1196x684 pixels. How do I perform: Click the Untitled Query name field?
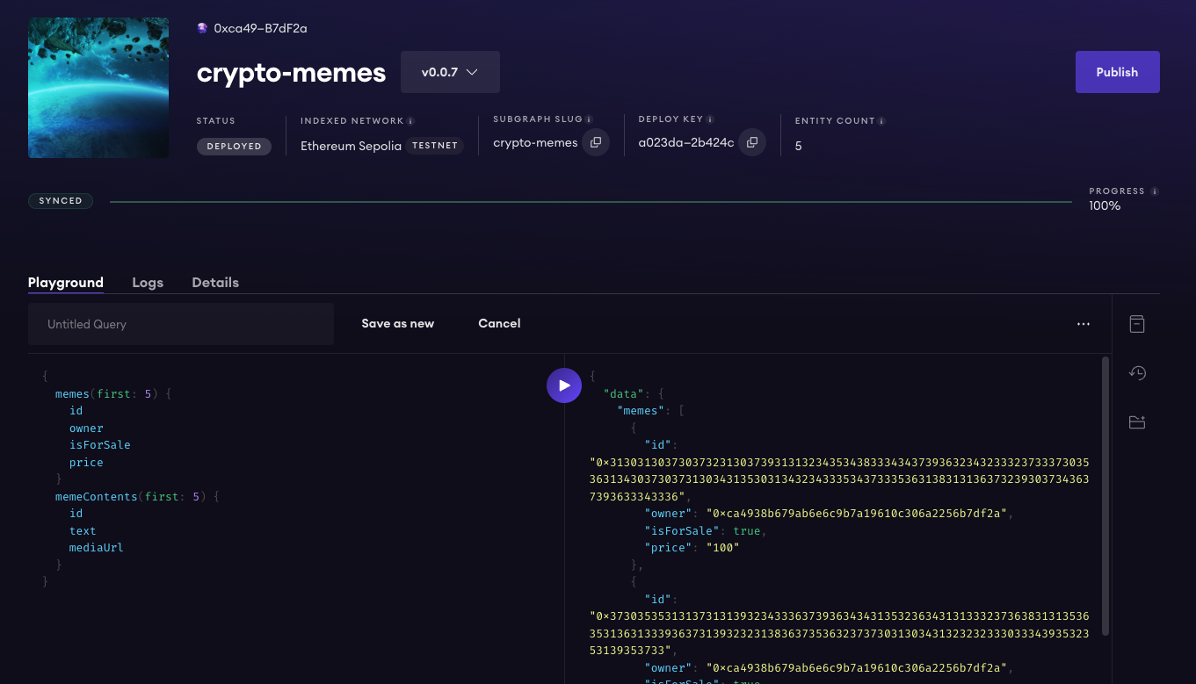(180, 324)
